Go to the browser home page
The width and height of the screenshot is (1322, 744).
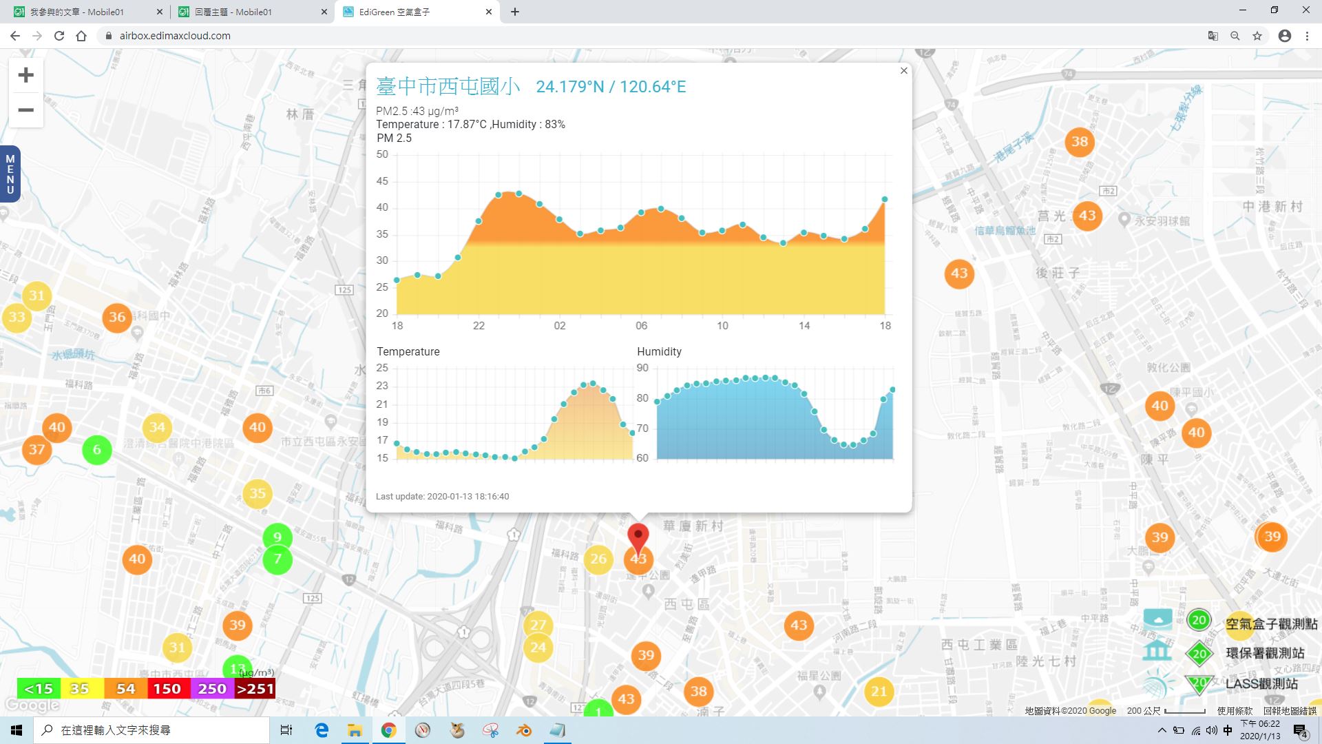[81, 36]
